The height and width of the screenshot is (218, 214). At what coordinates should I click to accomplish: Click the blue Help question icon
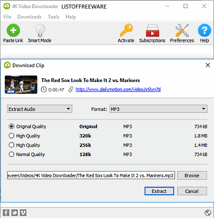204,30
